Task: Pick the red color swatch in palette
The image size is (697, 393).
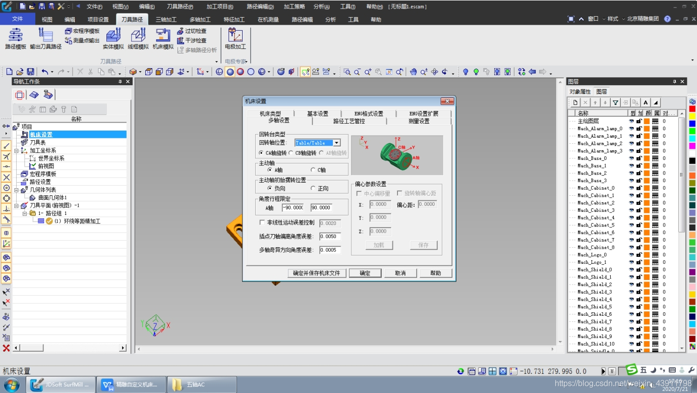Action: [x=692, y=109]
